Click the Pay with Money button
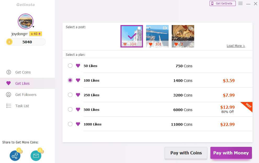The image size is (259, 163). (x=231, y=153)
